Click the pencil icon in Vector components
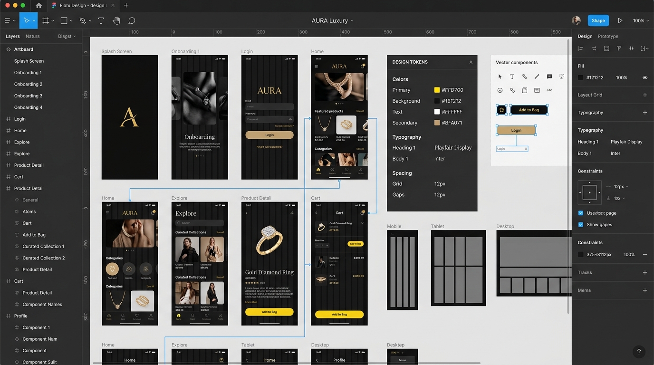Image resolution: width=654 pixels, height=365 pixels. coord(537,77)
